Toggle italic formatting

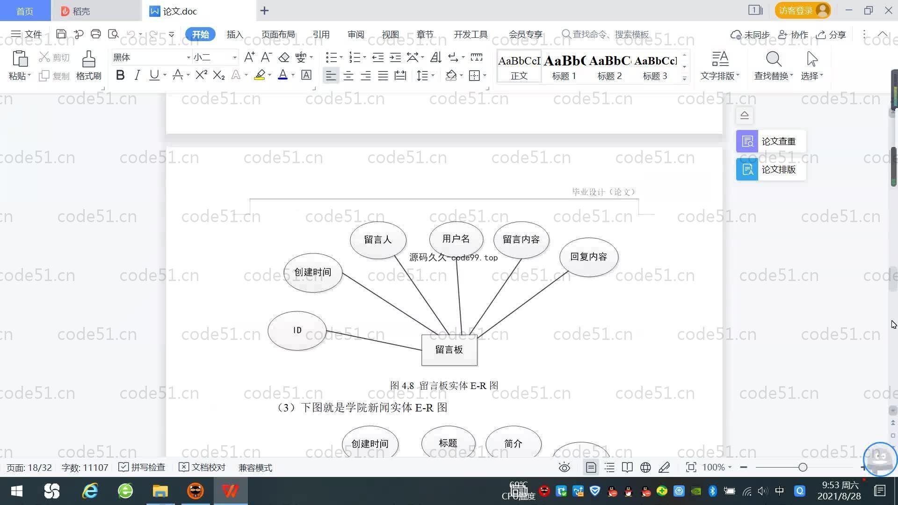(x=137, y=75)
